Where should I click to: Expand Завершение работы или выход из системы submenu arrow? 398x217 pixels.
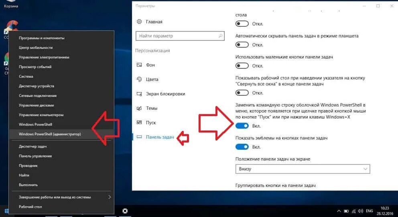[110, 197]
